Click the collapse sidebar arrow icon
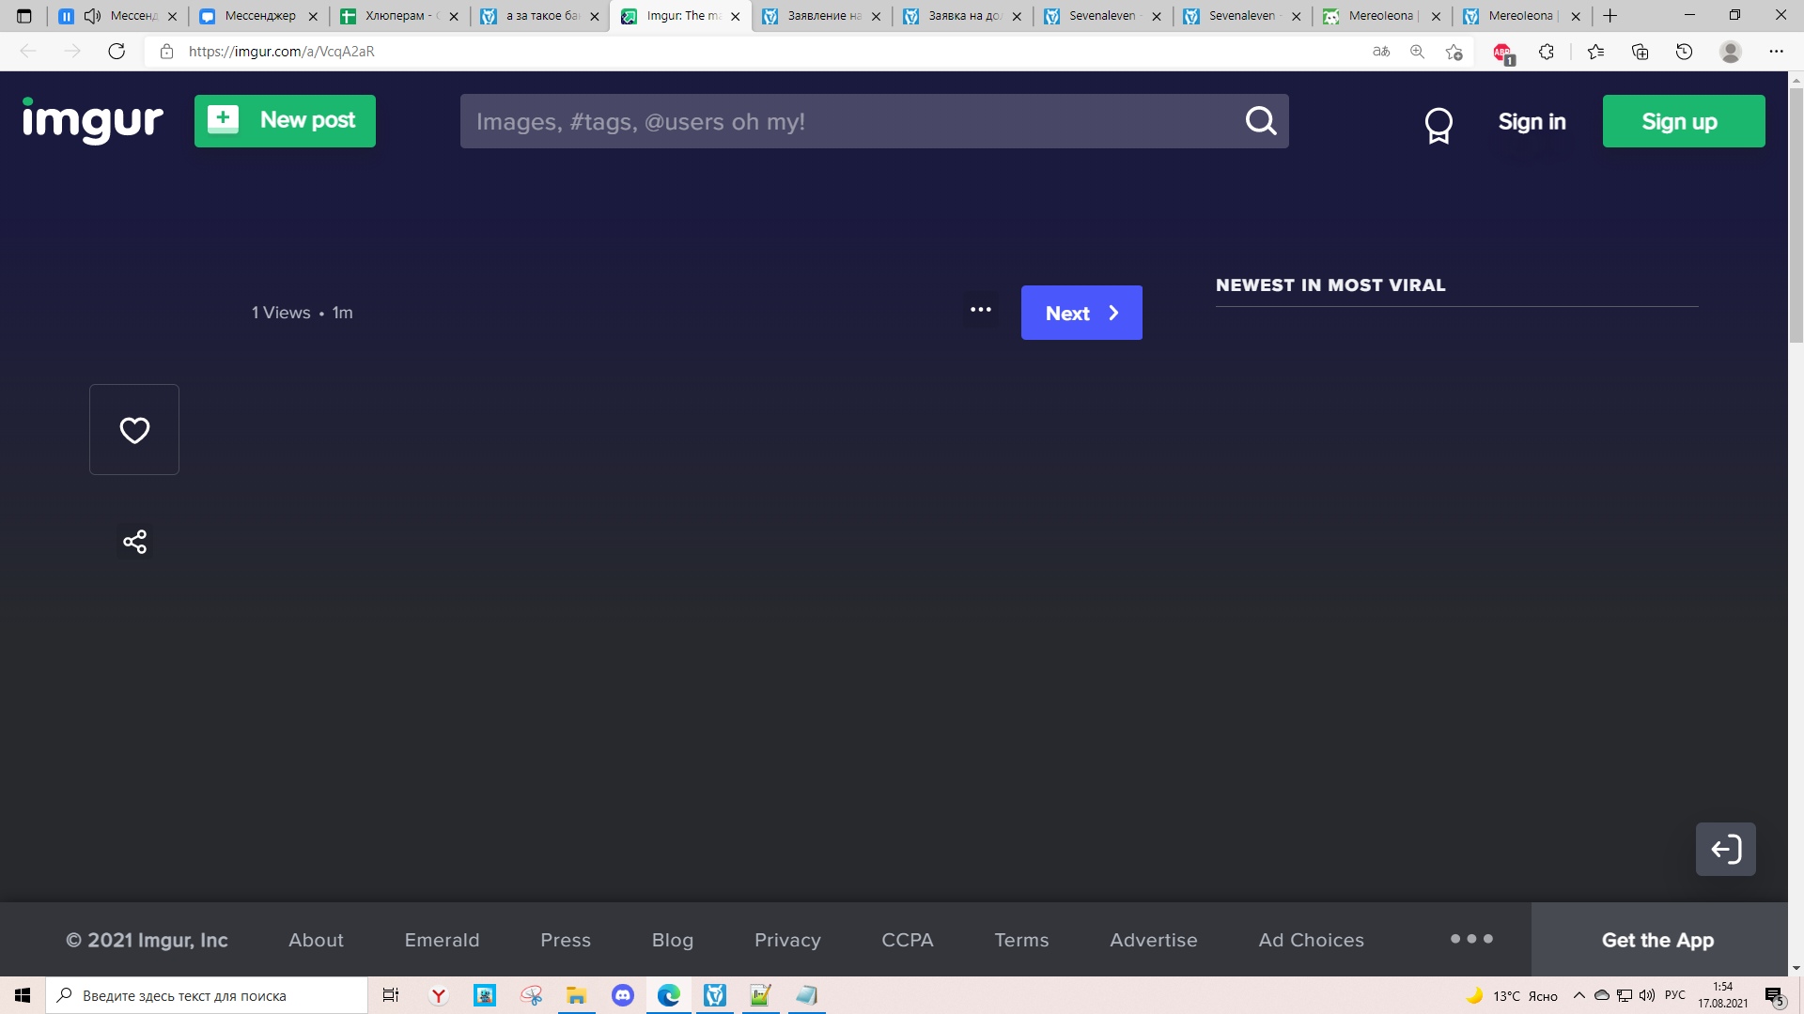The height and width of the screenshot is (1014, 1804). [x=1725, y=850]
